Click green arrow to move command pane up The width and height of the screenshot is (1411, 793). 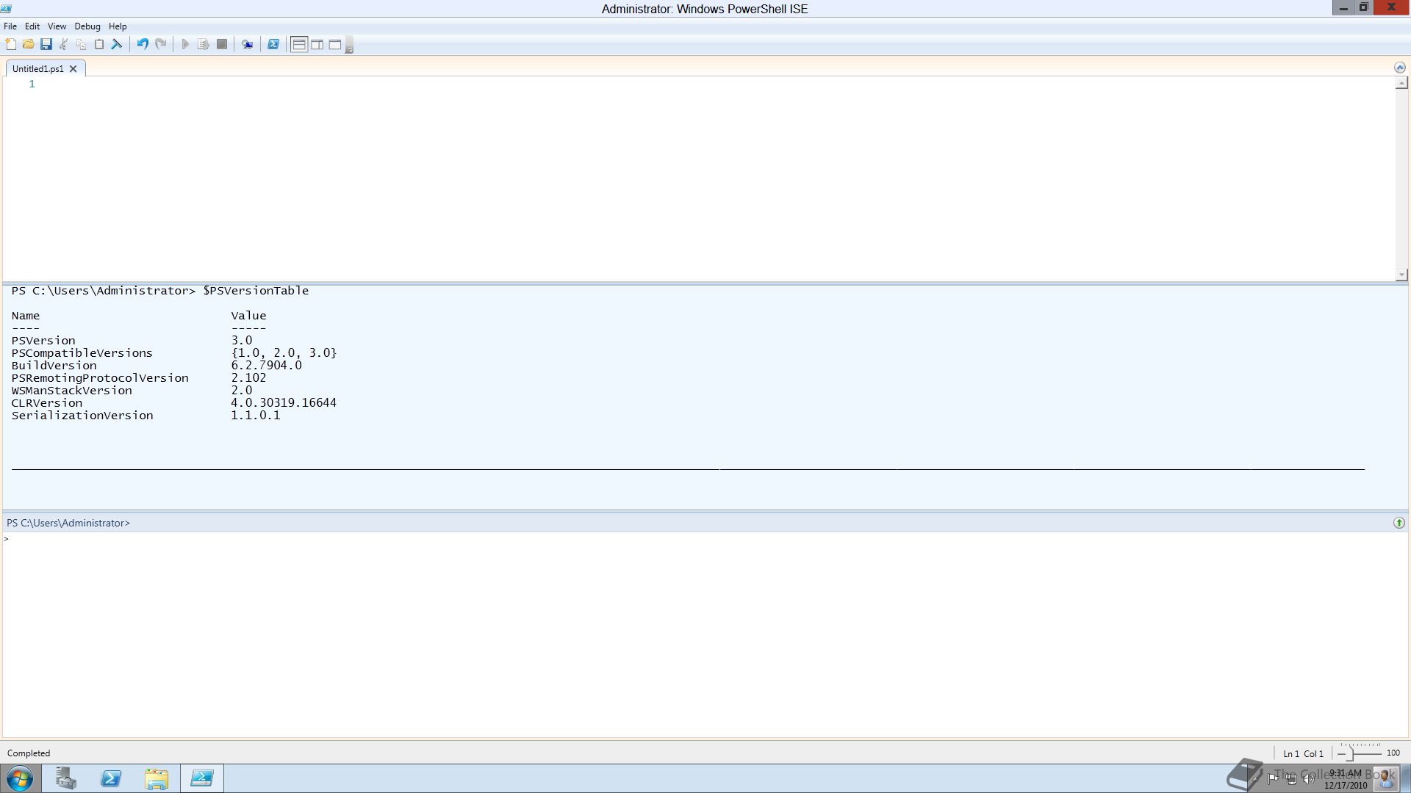(x=1399, y=523)
